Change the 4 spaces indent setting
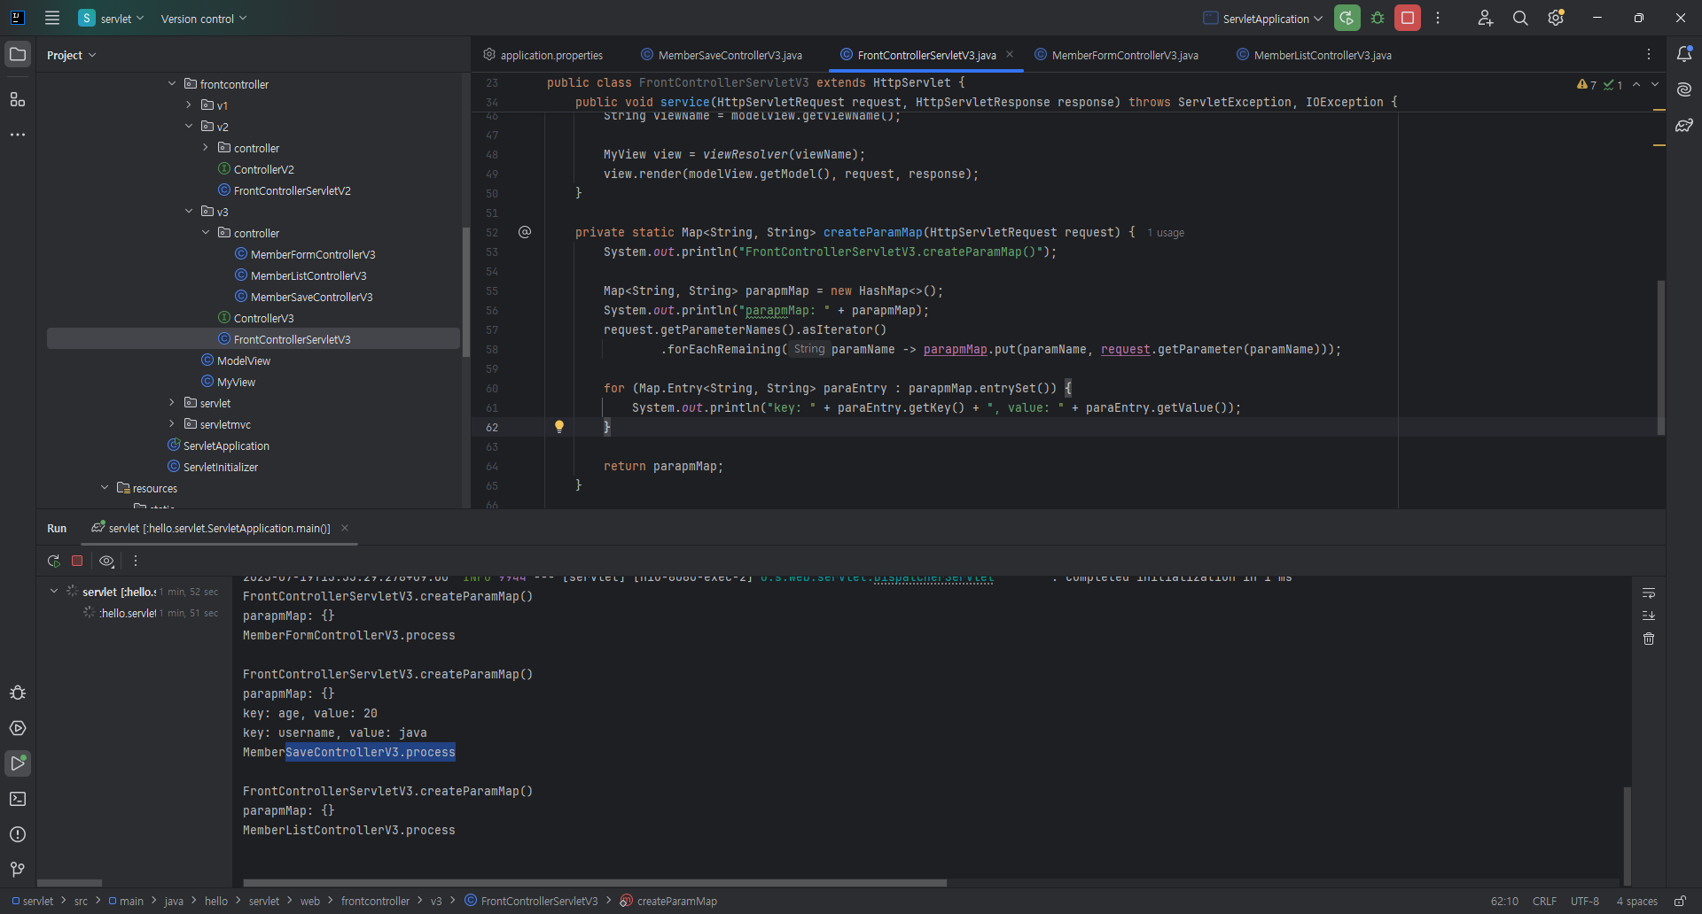1702x914 pixels. 1636,901
